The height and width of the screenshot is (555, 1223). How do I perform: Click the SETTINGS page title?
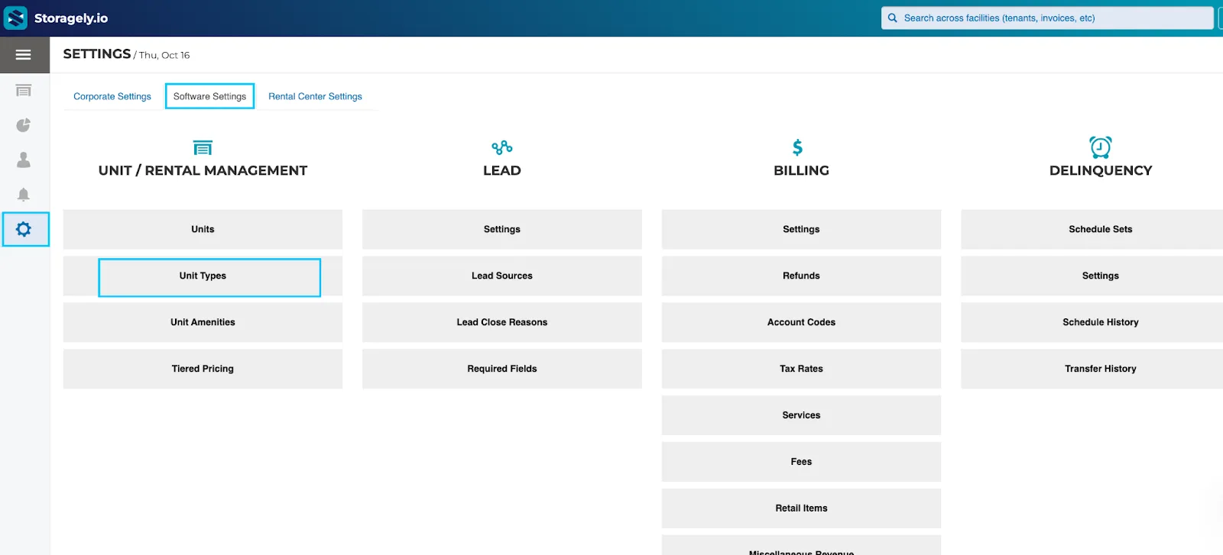[x=97, y=54]
